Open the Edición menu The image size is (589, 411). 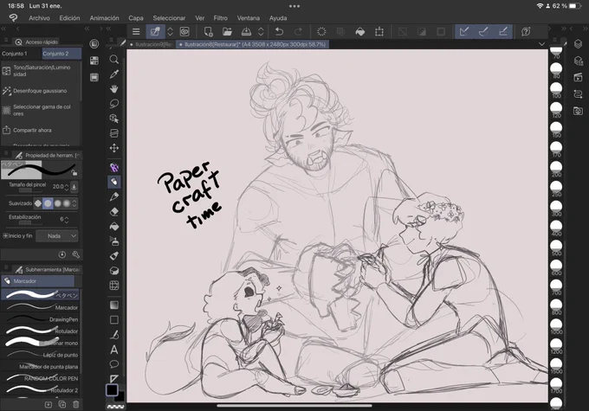pos(69,18)
